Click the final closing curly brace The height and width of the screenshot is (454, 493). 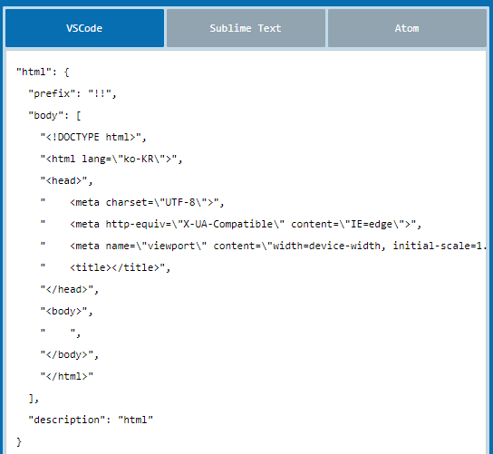(x=19, y=441)
